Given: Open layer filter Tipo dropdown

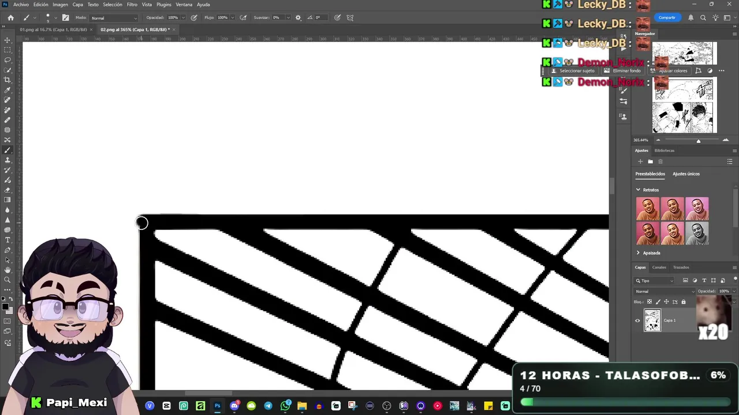Looking at the screenshot, I should 655,281.
